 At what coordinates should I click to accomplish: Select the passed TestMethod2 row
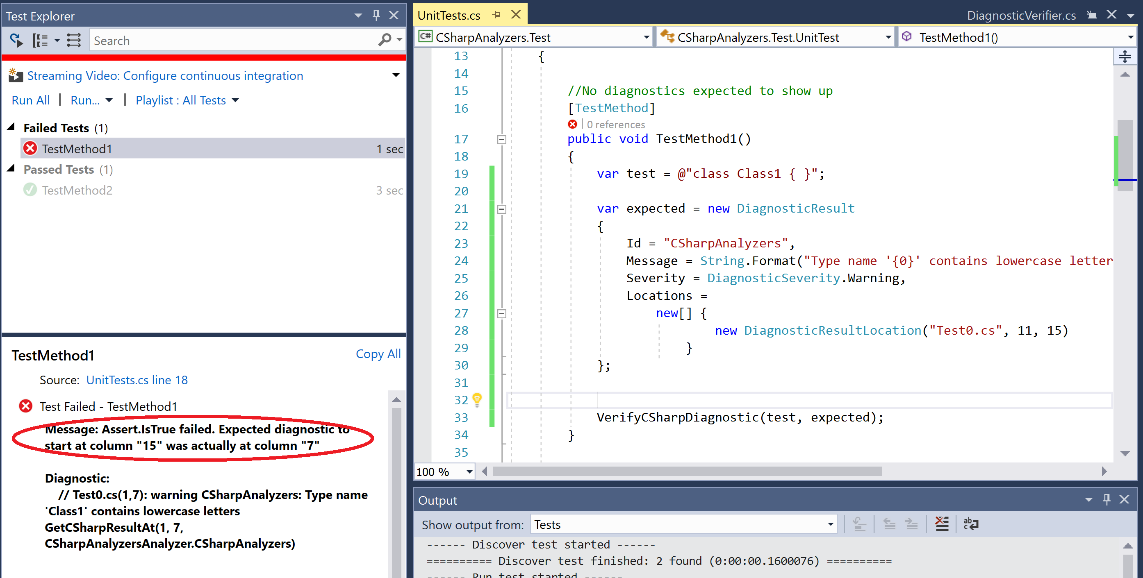(213, 190)
